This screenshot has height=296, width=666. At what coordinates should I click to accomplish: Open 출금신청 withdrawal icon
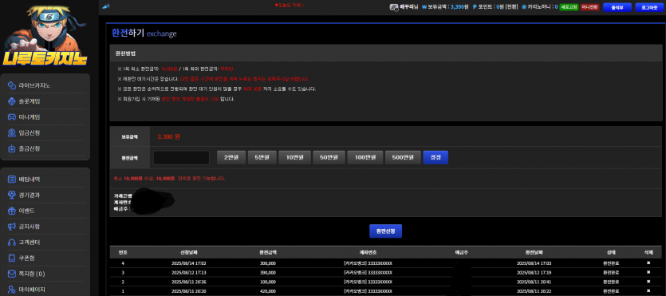pos(12,148)
